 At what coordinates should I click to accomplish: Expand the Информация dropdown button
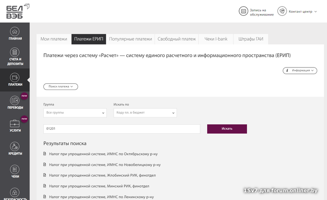tap(300, 71)
